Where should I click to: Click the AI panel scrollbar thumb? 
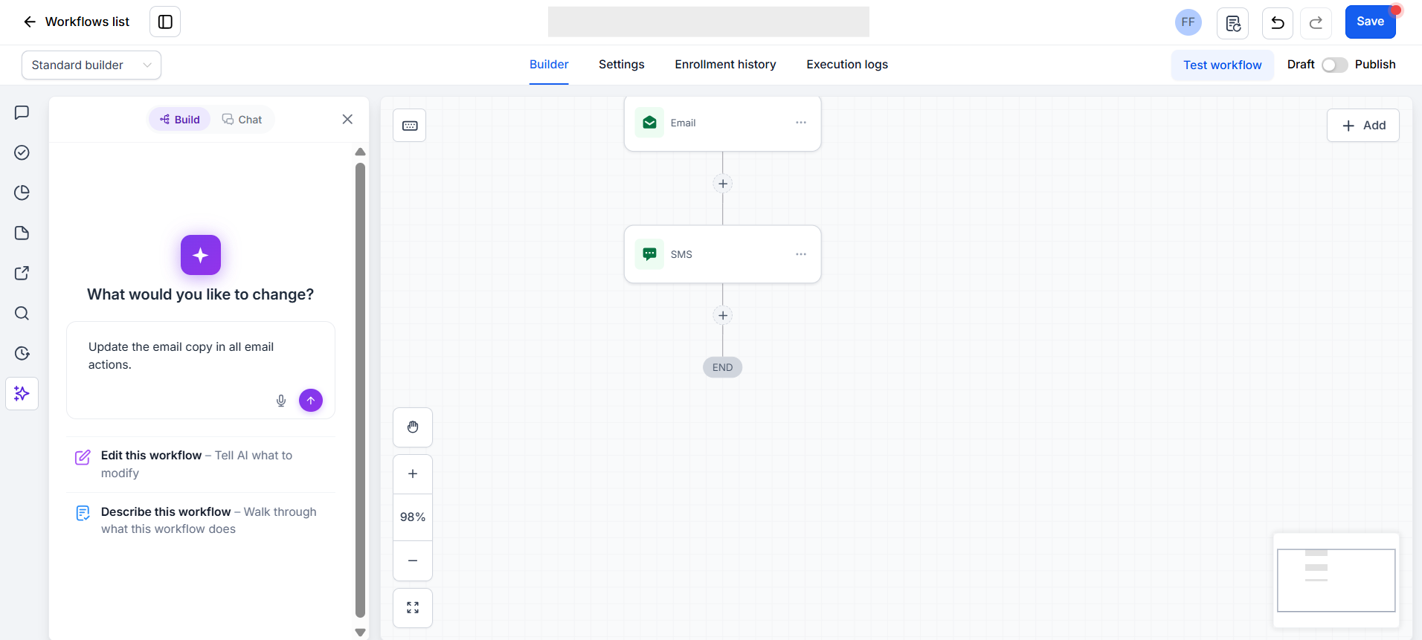(361, 390)
